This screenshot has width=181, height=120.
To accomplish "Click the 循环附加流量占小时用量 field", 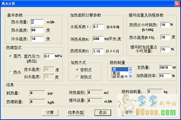I will click(x=165, y=50).
